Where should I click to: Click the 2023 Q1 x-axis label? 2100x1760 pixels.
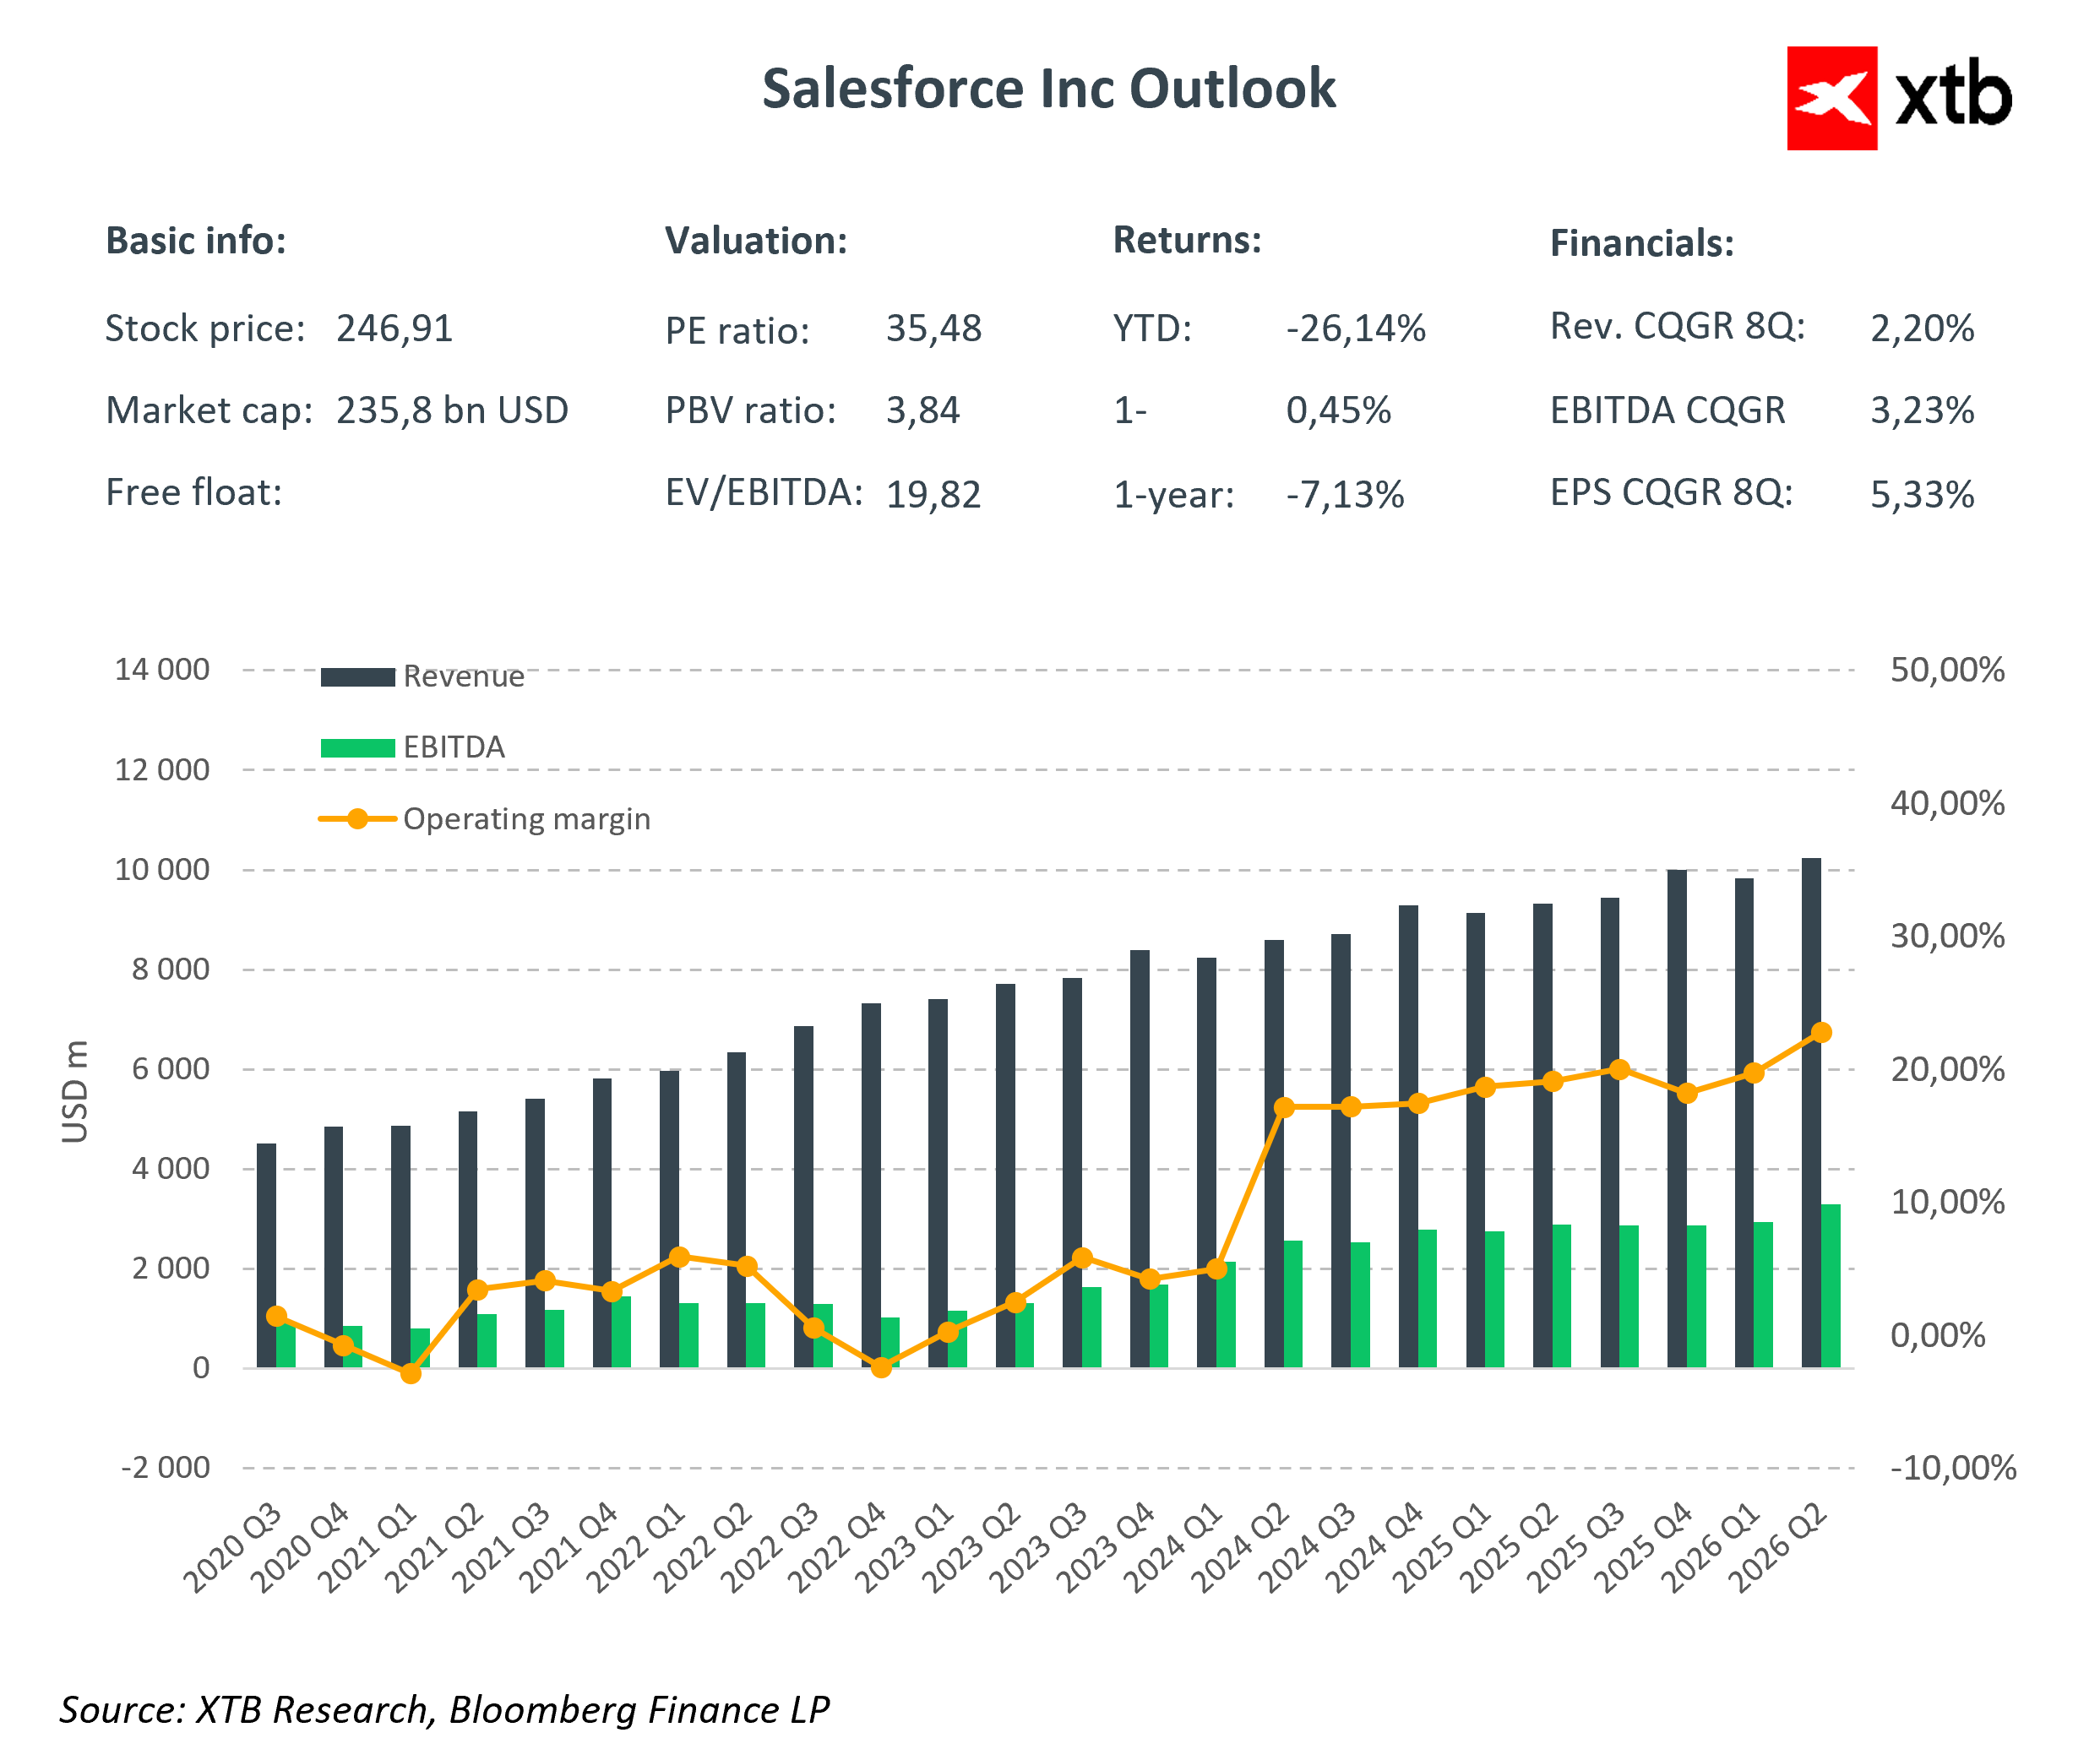[905, 1548]
